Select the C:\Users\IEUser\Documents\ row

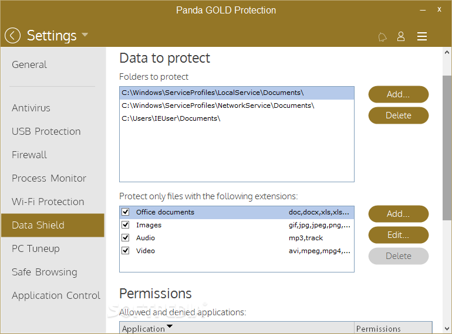coord(237,118)
